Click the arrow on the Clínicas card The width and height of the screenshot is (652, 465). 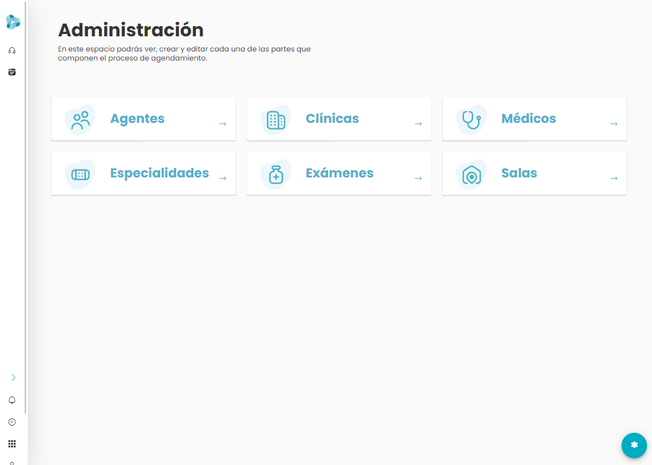click(x=418, y=124)
